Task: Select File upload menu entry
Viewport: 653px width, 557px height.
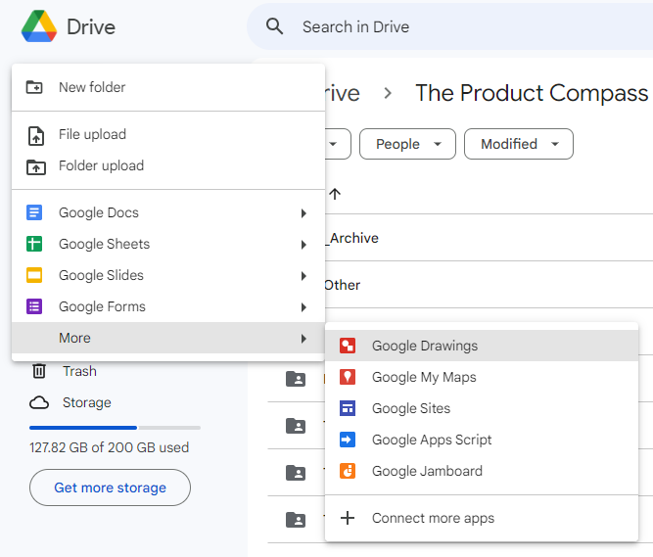Action: (168, 135)
